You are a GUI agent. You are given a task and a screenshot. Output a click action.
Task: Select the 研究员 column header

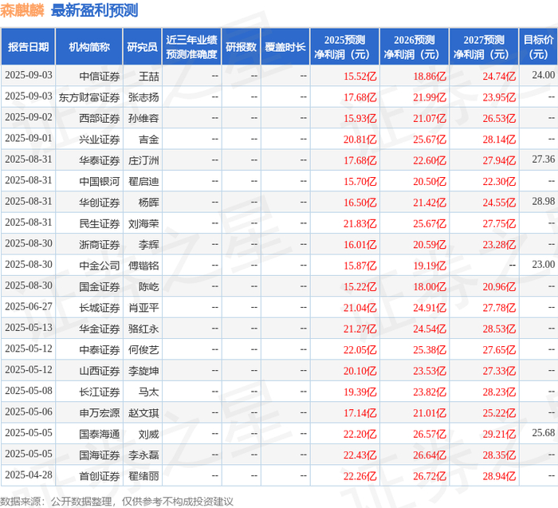(x=143, y=46)
